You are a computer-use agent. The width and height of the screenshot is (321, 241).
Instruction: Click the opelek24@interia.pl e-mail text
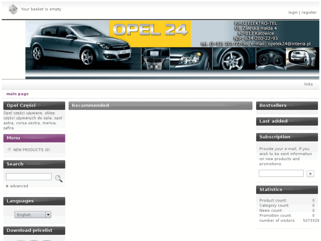pos(289,44)
